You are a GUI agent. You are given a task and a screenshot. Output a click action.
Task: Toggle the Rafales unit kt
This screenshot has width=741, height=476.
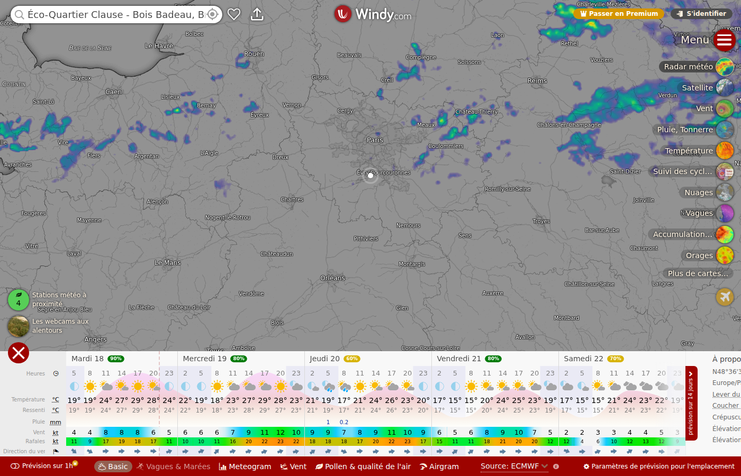click(56, 442)
